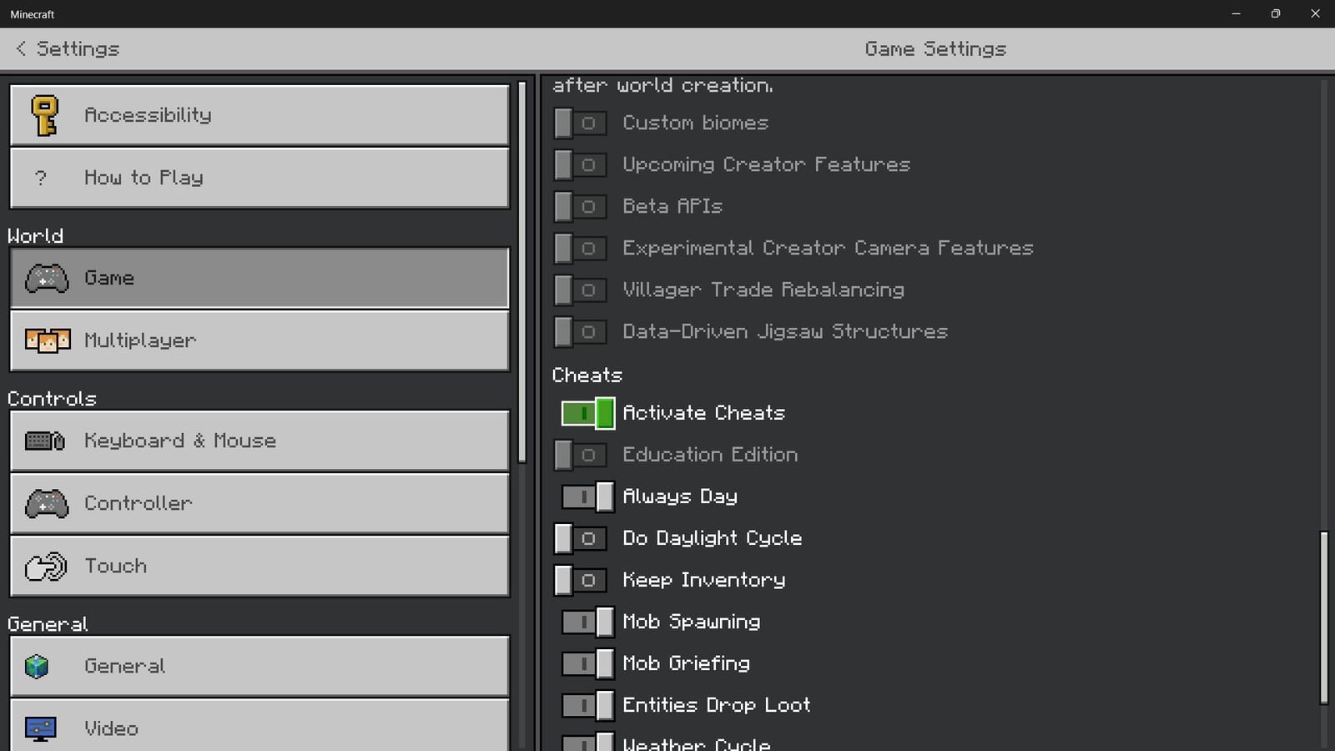Screen dimensions: 1335x751
Task: Click the right-side game settings scrollbar
Action: (1323, 617)
